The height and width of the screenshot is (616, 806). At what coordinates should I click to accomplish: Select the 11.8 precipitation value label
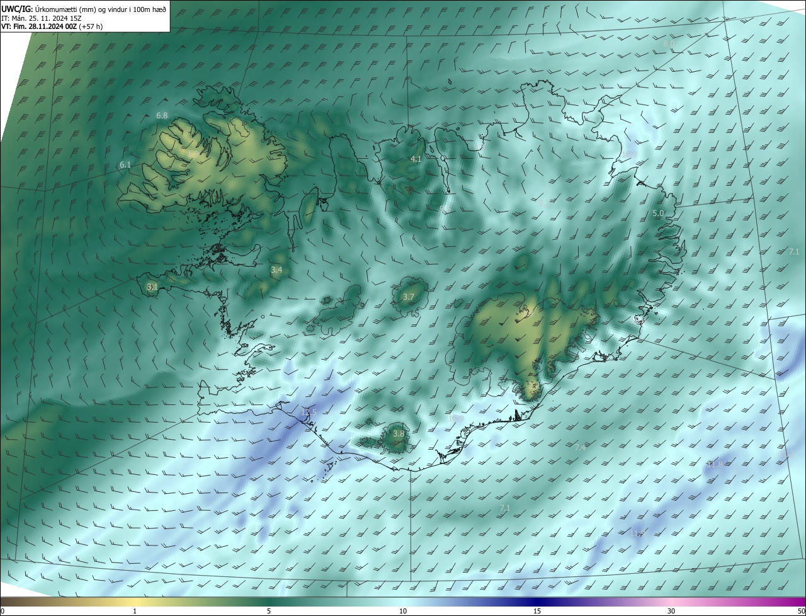(715, 465)
